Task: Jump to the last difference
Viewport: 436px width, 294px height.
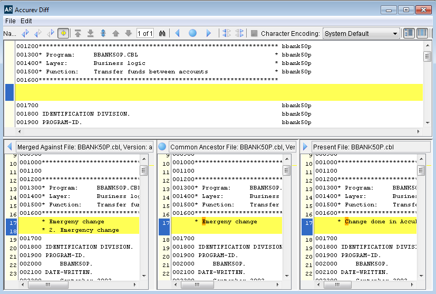Action: point(90,33)
